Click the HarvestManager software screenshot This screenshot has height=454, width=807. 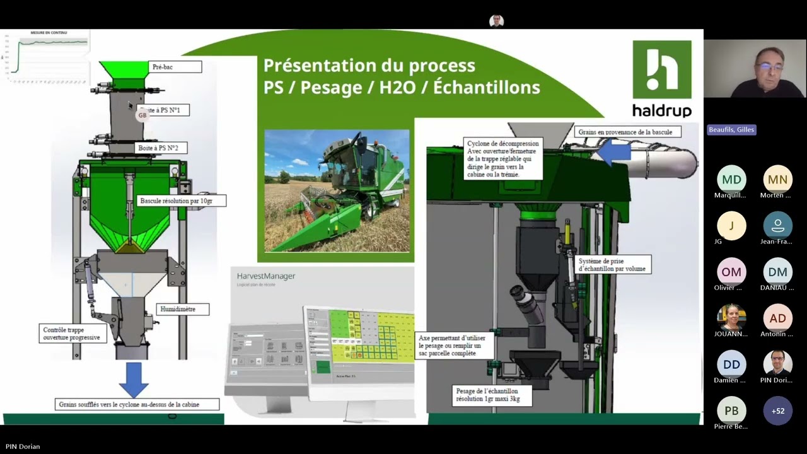pyautogui.click(x=320, y=344)
